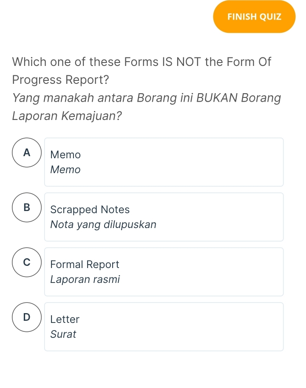Click the 'Nota yang dilupuskan' translation text
306x388 pixels.
tap(103, 225)
